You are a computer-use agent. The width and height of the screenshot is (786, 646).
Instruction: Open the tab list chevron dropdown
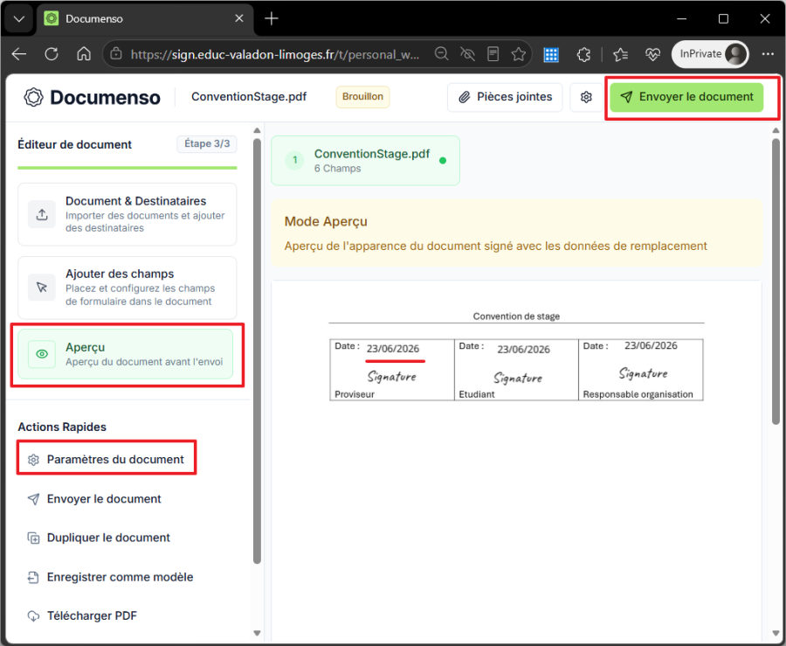pos(19,19)
